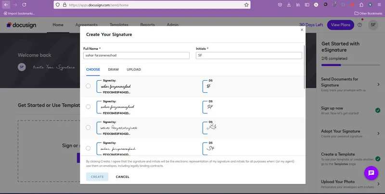Click the browser forward arrow
Viewport: 385px width, 194px height.
15,5
